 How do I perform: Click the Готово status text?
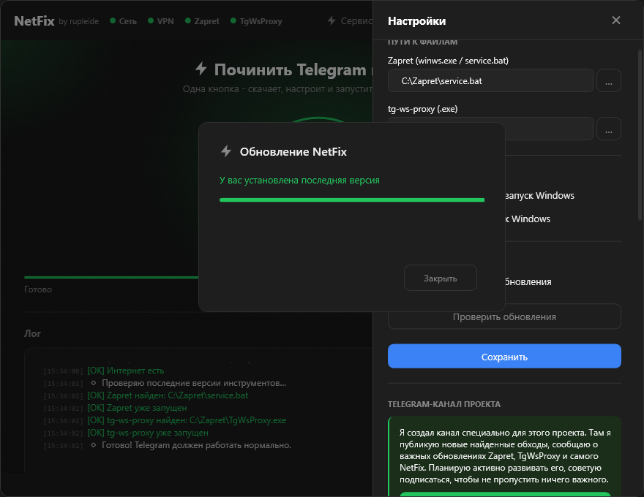38,289
